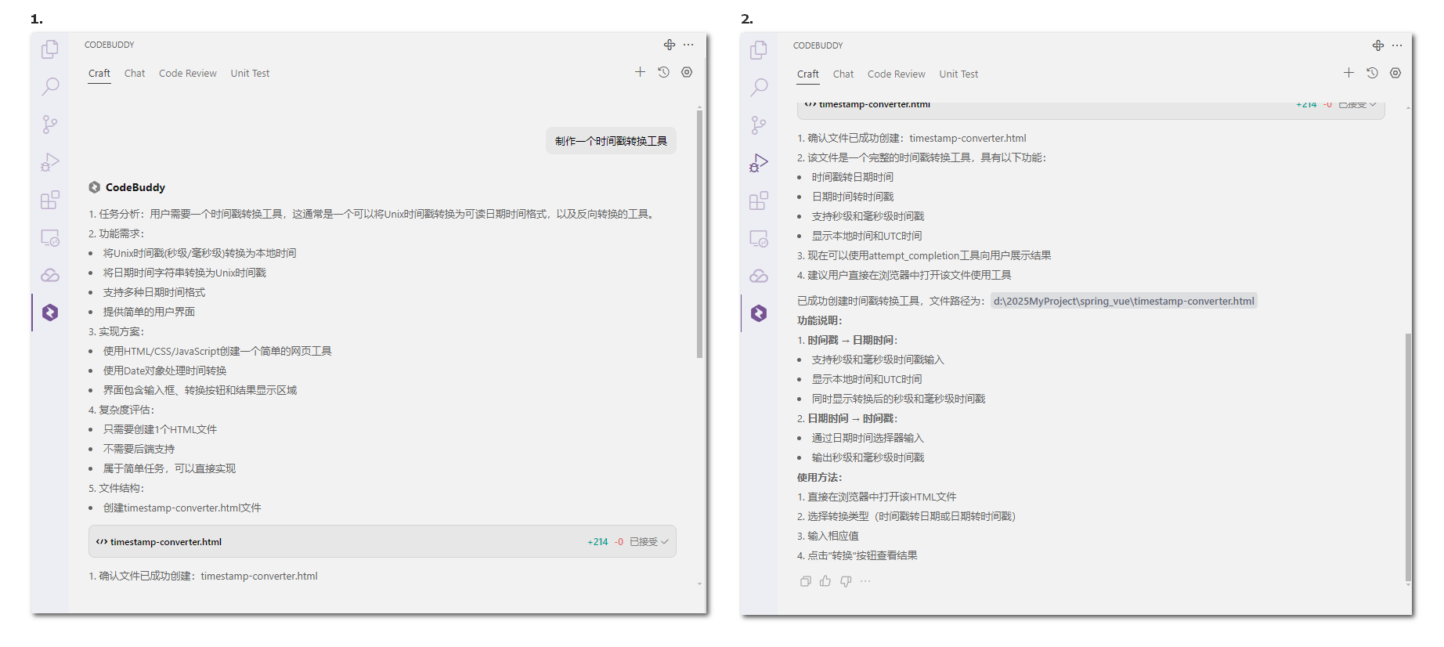The width and height of the screenshot is (1444, 647).
Task: Open more actions ellipsis in panel 1 header
Action: click(688, 45)
